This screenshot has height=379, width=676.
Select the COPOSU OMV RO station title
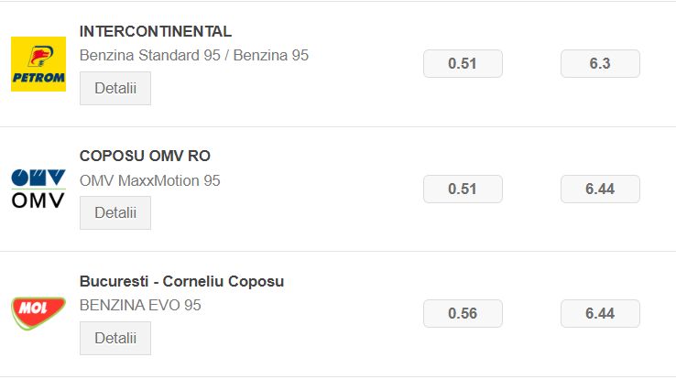pyautogui.click(x=145, y=156)
